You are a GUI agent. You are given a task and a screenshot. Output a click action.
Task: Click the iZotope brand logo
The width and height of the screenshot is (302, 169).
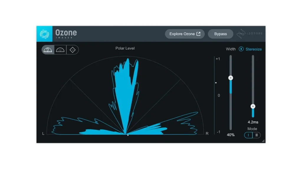tap(250, 34)
